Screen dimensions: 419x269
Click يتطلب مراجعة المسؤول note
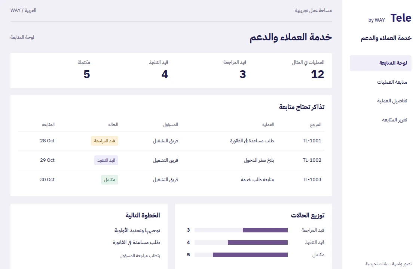(x=140, y=256)
